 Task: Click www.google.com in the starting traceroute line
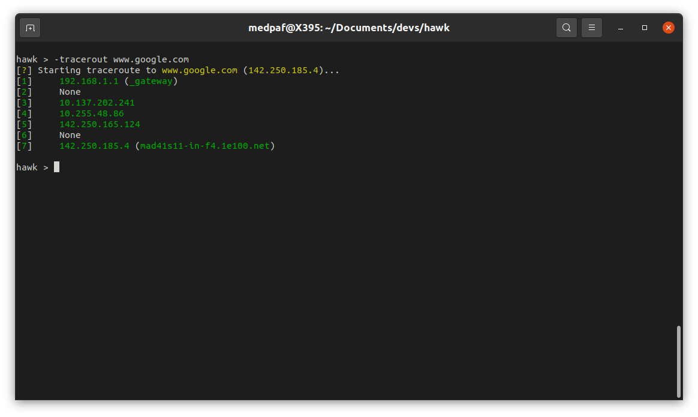coord(199,70)
